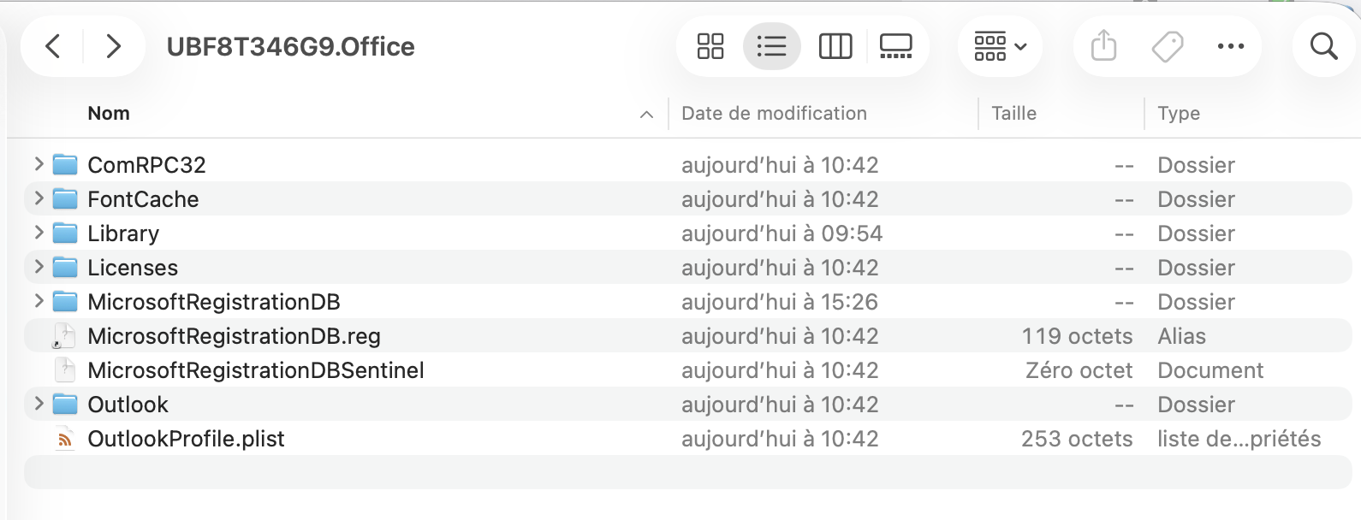This screenshot has width=1361, height=520.
Task: Sort by Date de modification column
Action: 774,113
